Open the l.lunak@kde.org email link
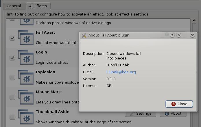Screen dimensions: 201x127 pos(121,72)
